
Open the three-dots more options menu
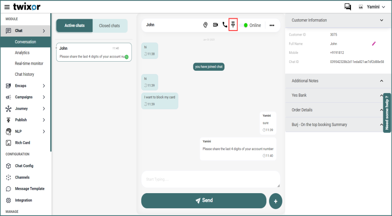pos(272,26)
